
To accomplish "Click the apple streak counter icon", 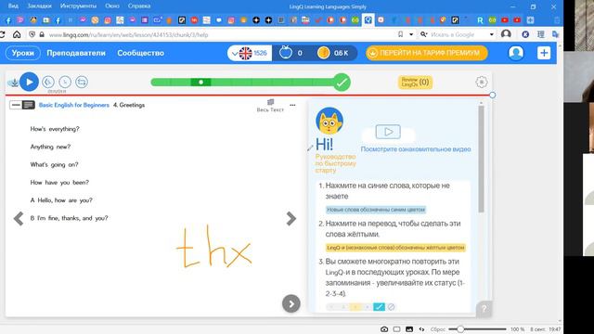I will [x=286, y=53].
